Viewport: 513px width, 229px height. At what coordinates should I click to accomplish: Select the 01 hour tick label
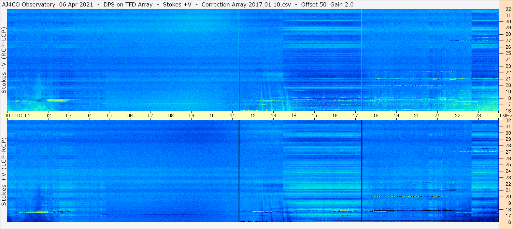click(28, 116)
